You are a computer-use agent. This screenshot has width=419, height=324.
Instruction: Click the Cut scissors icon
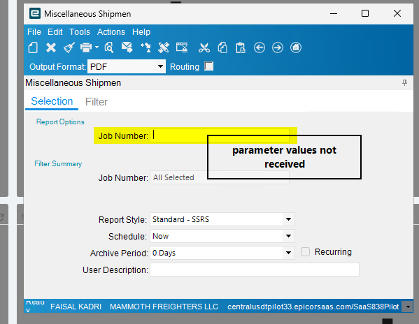coord(204,48)
